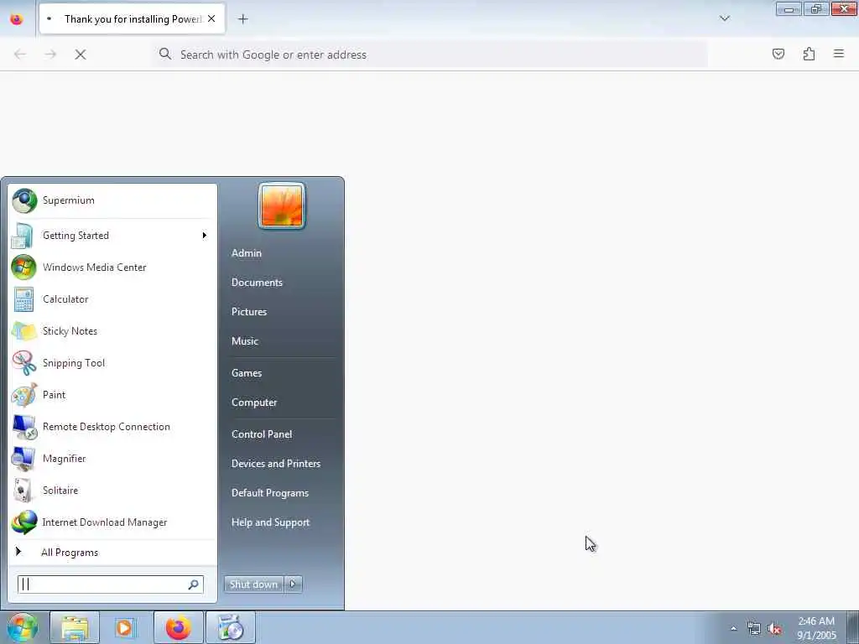
Task: Launch Paint
Action: [112, 395]
